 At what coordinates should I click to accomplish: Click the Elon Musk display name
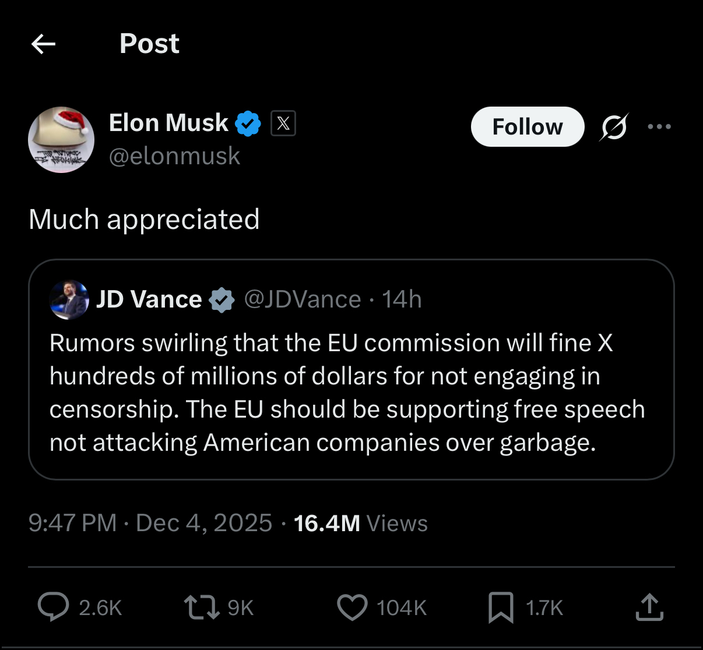[168, 123]
